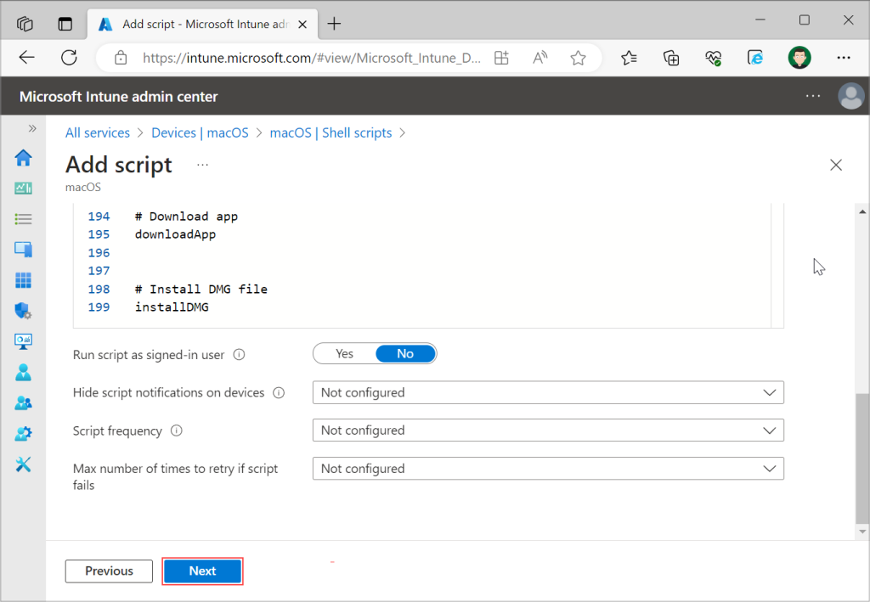Image resolution: width=870 pixels, height=602 pixels.
Task: Open All services list icon
Action: tap(23, 219)
